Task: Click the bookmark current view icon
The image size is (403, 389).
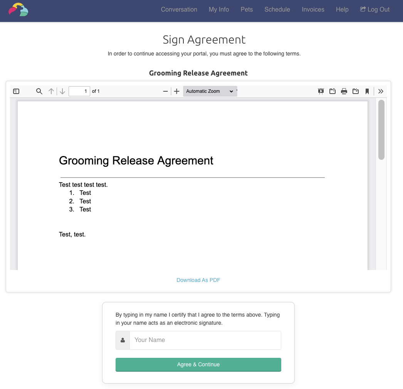Action: [x=367, y=91]
